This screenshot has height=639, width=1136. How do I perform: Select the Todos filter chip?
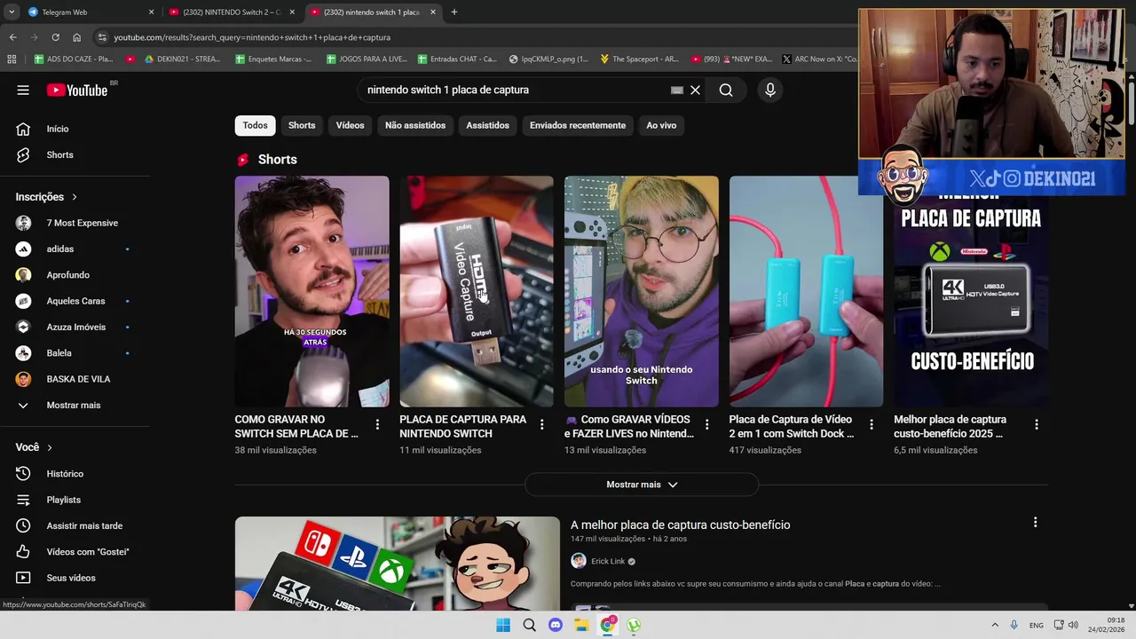click(255, 125)
